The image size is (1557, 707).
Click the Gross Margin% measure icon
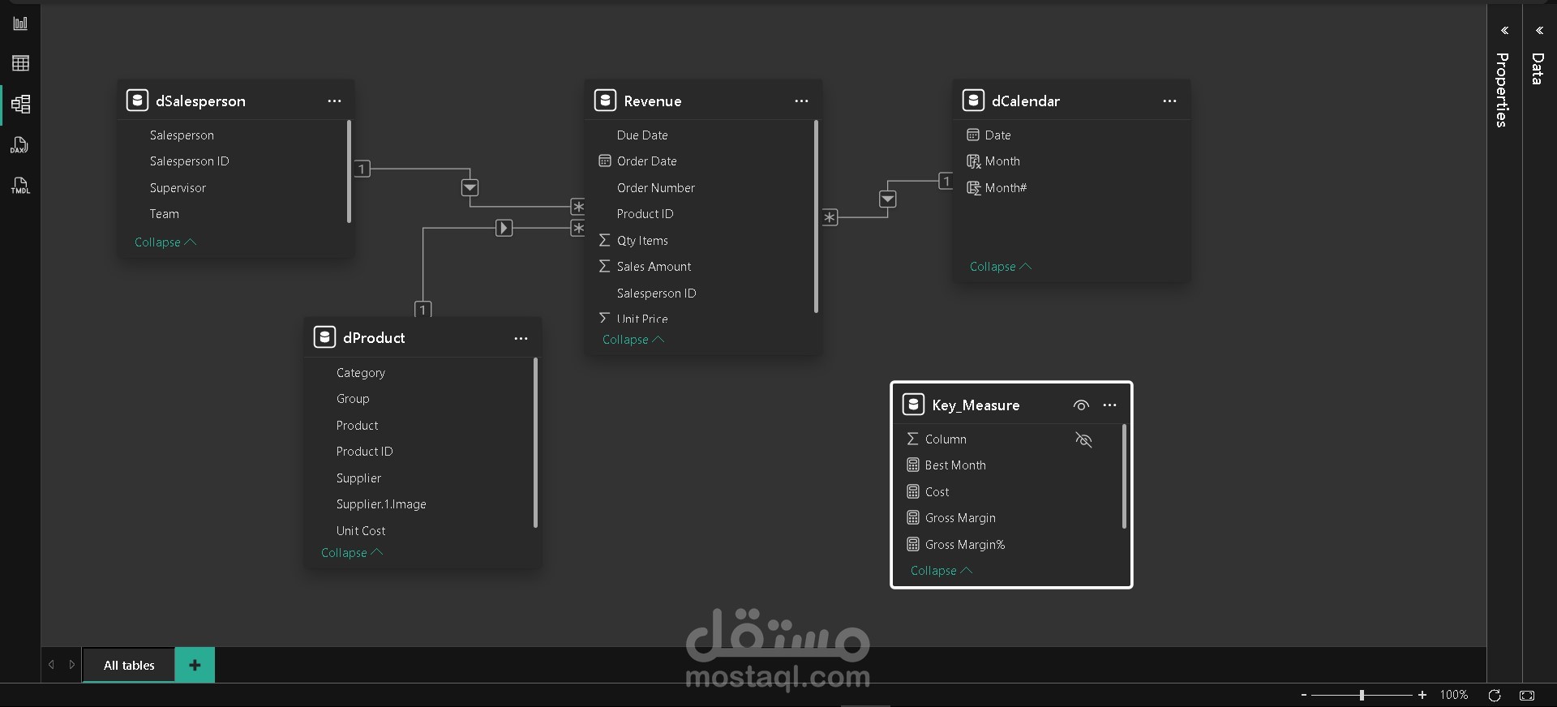(913, 545)
